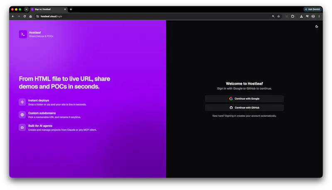Bookmark this page with the star icon
Image resolution: width=332 pixels, height=190 pixels.
pyautogui.click(x=278, y=16)
